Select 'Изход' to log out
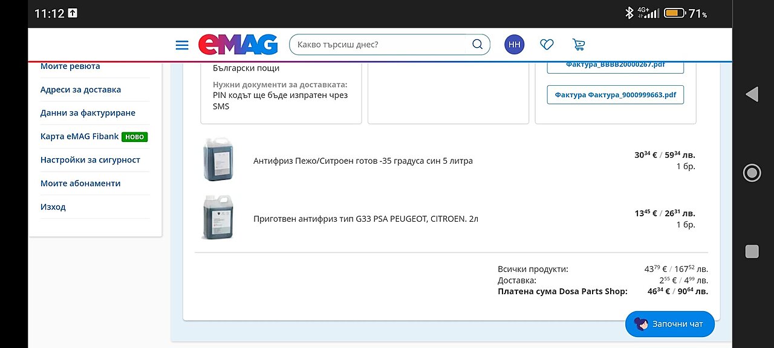Viewport: 774px width, 348px height. point(53,207)
